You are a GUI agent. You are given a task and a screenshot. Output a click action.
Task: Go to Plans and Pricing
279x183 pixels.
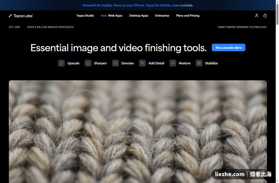[188, 16]
